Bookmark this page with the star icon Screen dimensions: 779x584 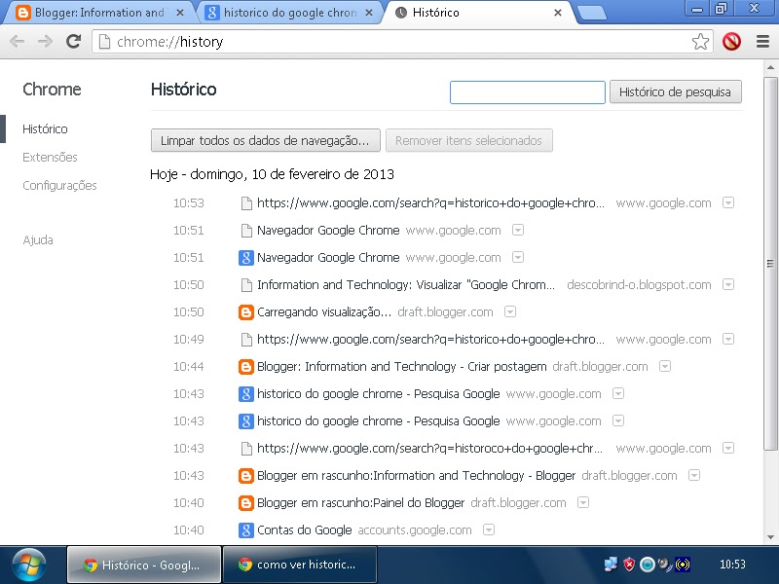click(700, 41)
